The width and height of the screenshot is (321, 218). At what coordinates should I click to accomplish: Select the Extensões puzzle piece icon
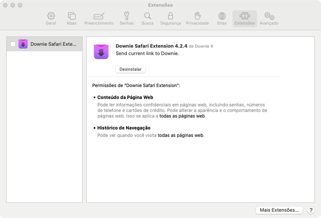[x=245, y=16]
